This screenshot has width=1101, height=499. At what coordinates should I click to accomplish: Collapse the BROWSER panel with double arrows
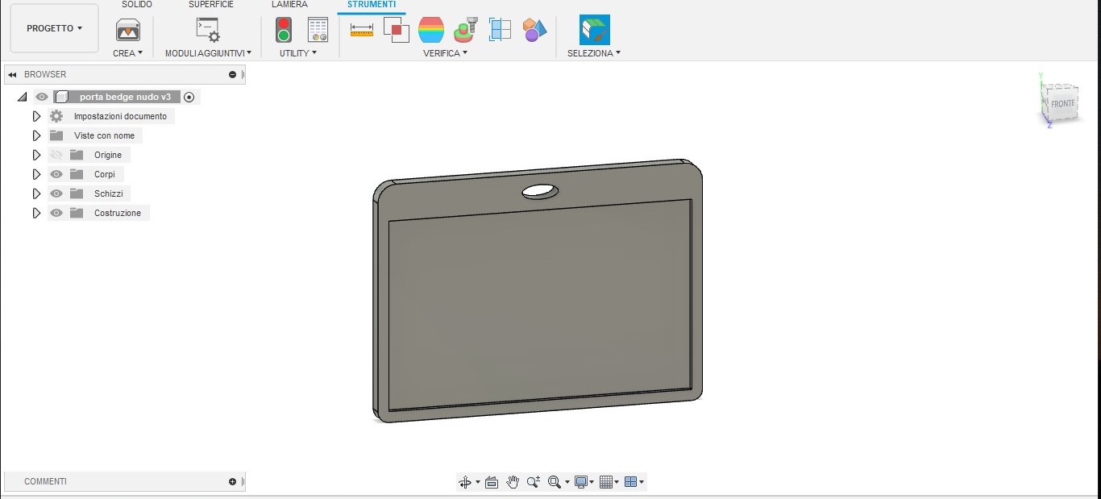point(12,74)
